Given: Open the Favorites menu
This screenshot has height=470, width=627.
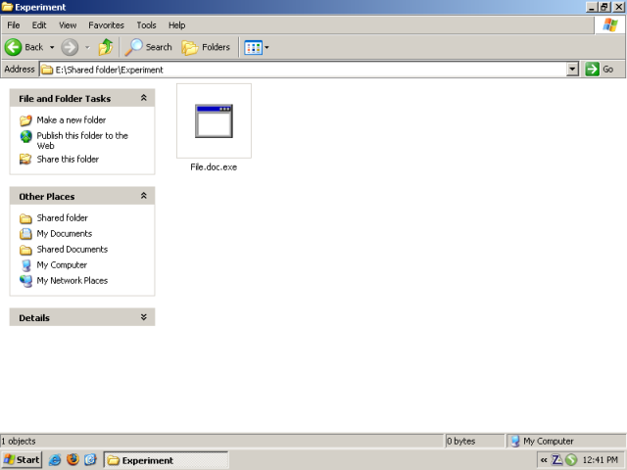Looking at the screenshot, I should click(x=107, y=25).
